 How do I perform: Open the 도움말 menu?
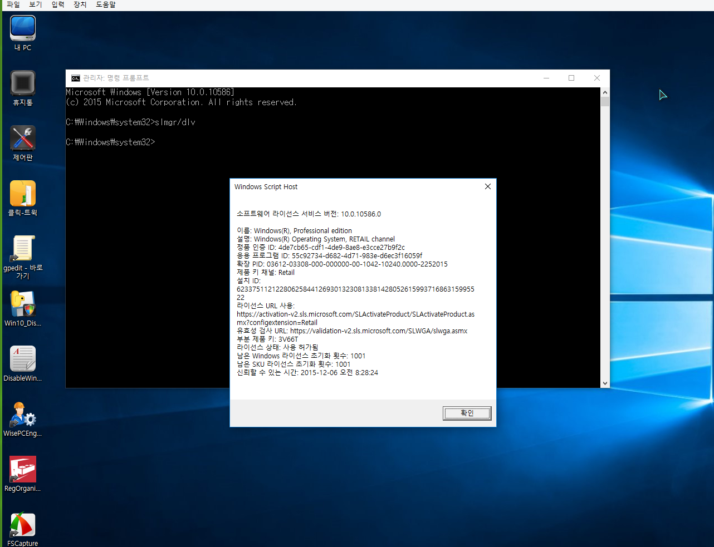(x=106, y=4)
